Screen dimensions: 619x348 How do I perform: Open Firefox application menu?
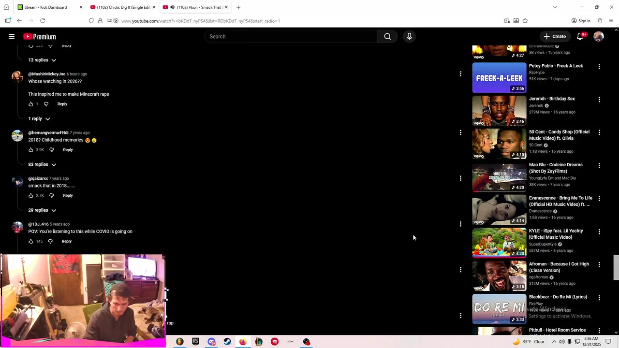(612, 21)
